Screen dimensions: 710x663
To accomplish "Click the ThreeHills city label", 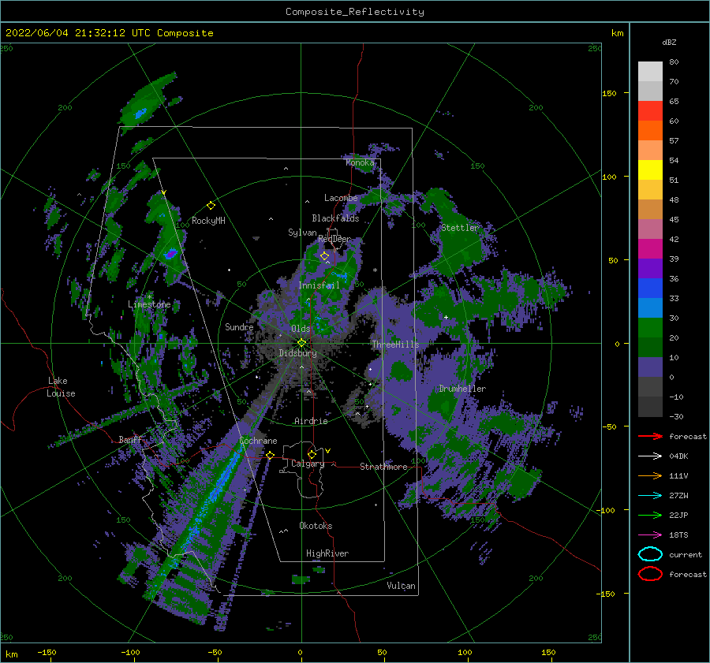I will [x=395, y=345].
